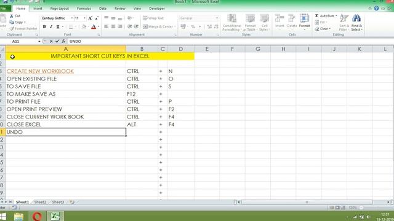Toggle Bold formatting
394x221 pixels.
(44, 26)
